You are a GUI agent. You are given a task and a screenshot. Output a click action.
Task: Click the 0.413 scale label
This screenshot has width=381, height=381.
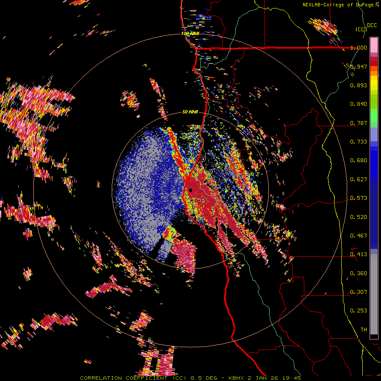click(x=359, y=254)
